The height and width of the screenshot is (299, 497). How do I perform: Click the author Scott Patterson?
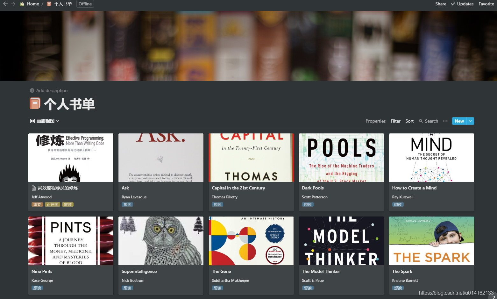[315, 197]
